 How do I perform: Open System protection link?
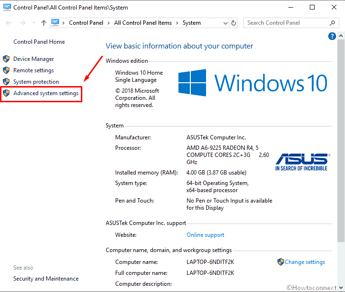(x=36, y=82)
